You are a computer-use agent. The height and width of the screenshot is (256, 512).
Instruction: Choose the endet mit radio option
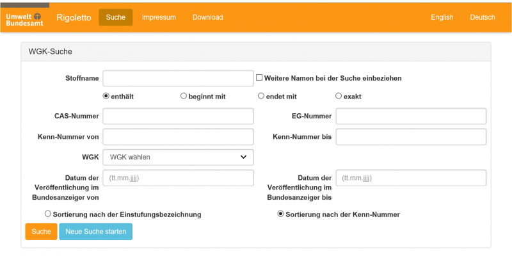261,96
